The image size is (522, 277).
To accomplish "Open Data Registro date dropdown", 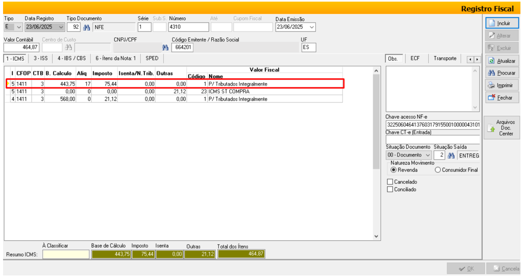I will click(x=61, y=27).
